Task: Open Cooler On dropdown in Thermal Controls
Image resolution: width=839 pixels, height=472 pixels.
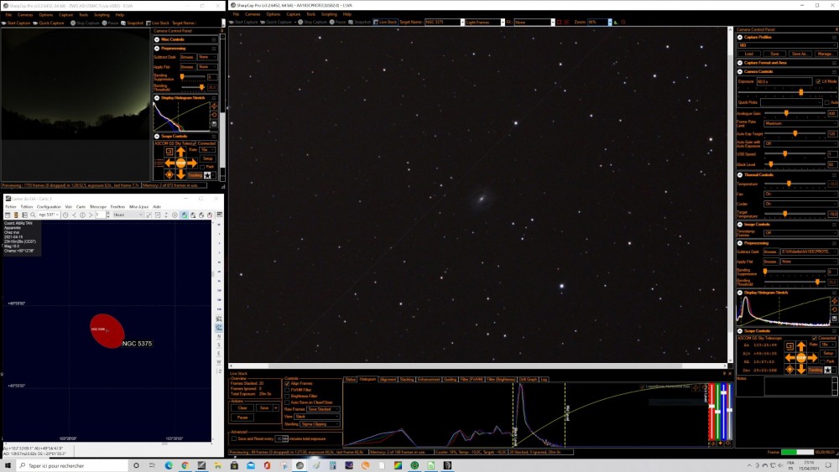Action: 800,204
